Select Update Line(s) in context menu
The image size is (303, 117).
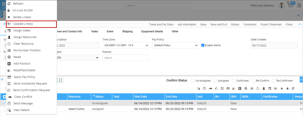tap(31, 24)
